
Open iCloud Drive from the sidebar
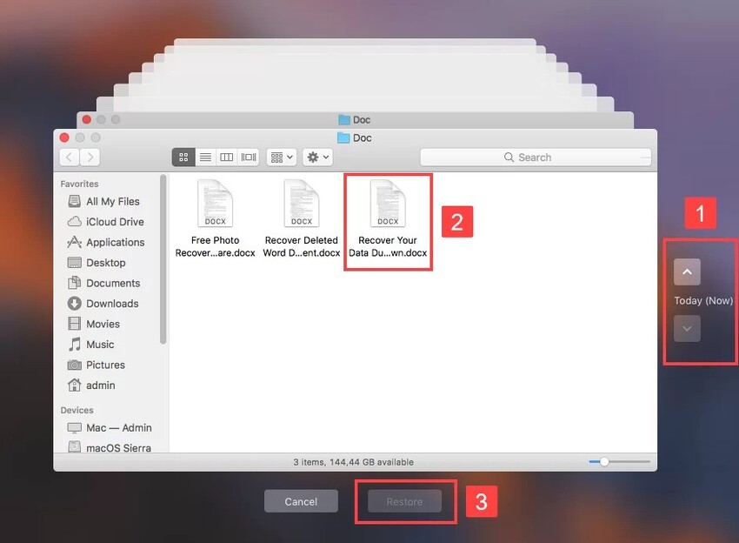pos(110,222)
